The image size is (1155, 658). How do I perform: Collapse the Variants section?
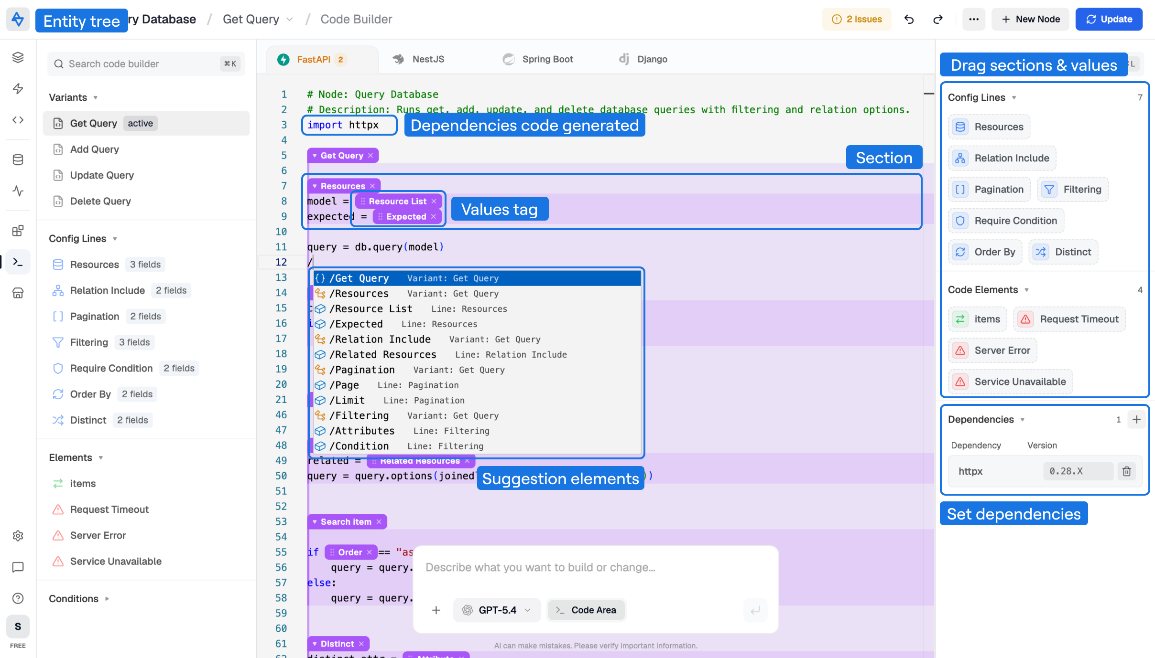[x=96, y=97]
